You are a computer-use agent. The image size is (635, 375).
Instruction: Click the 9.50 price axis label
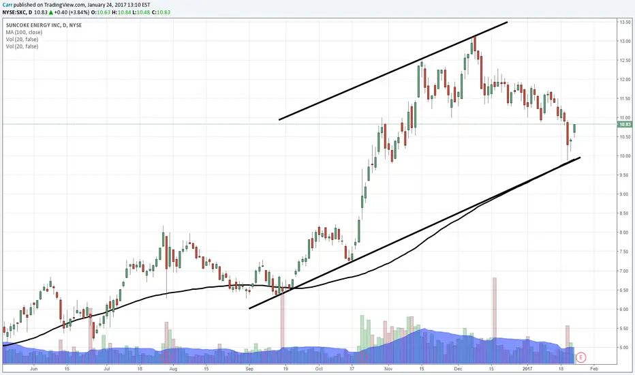point(625,175)
